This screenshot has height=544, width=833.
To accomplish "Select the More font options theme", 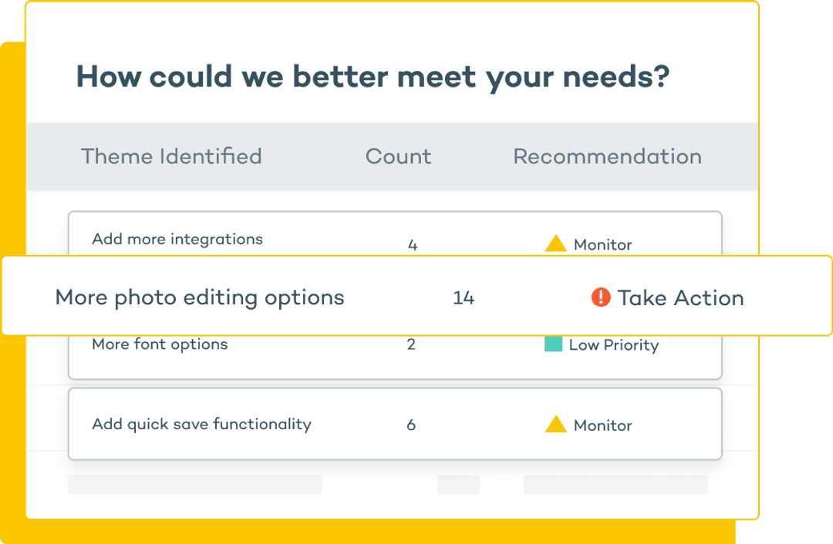I will tap(160, 344).
